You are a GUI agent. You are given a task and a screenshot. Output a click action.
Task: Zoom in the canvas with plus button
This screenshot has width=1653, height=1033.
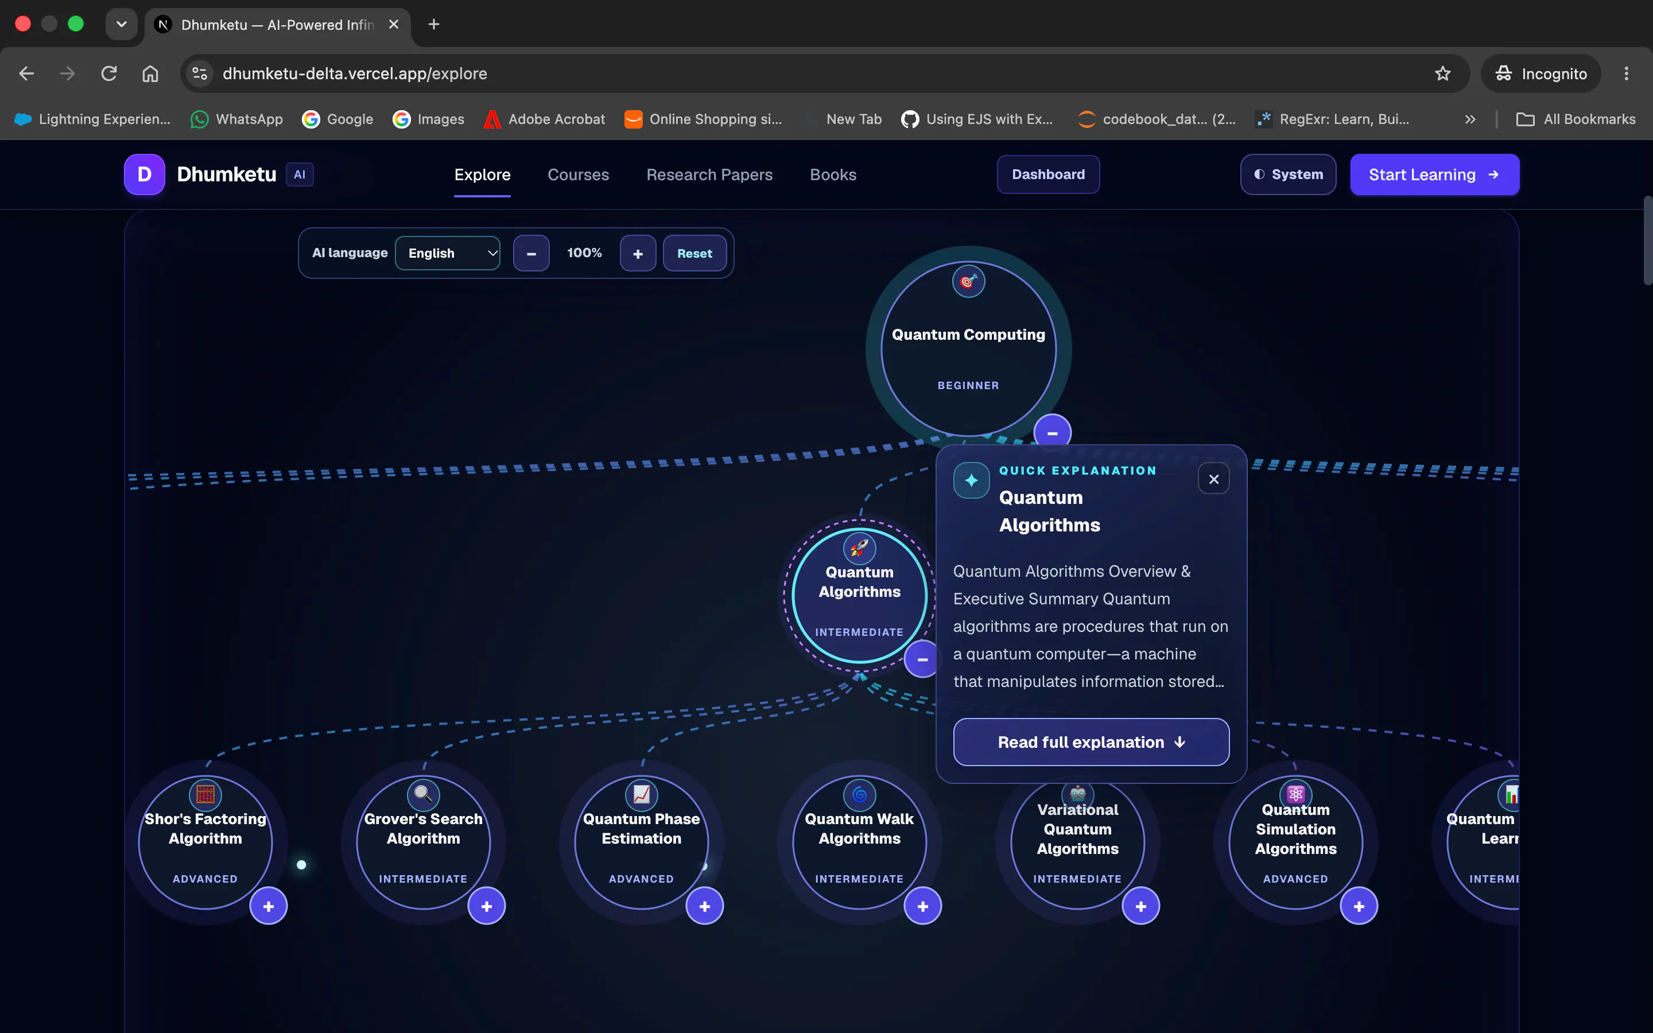tap(638, 253)
